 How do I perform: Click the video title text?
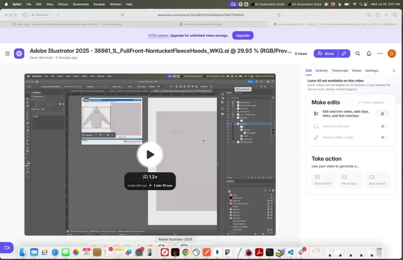pyautogui.click(x=161, y=51)
